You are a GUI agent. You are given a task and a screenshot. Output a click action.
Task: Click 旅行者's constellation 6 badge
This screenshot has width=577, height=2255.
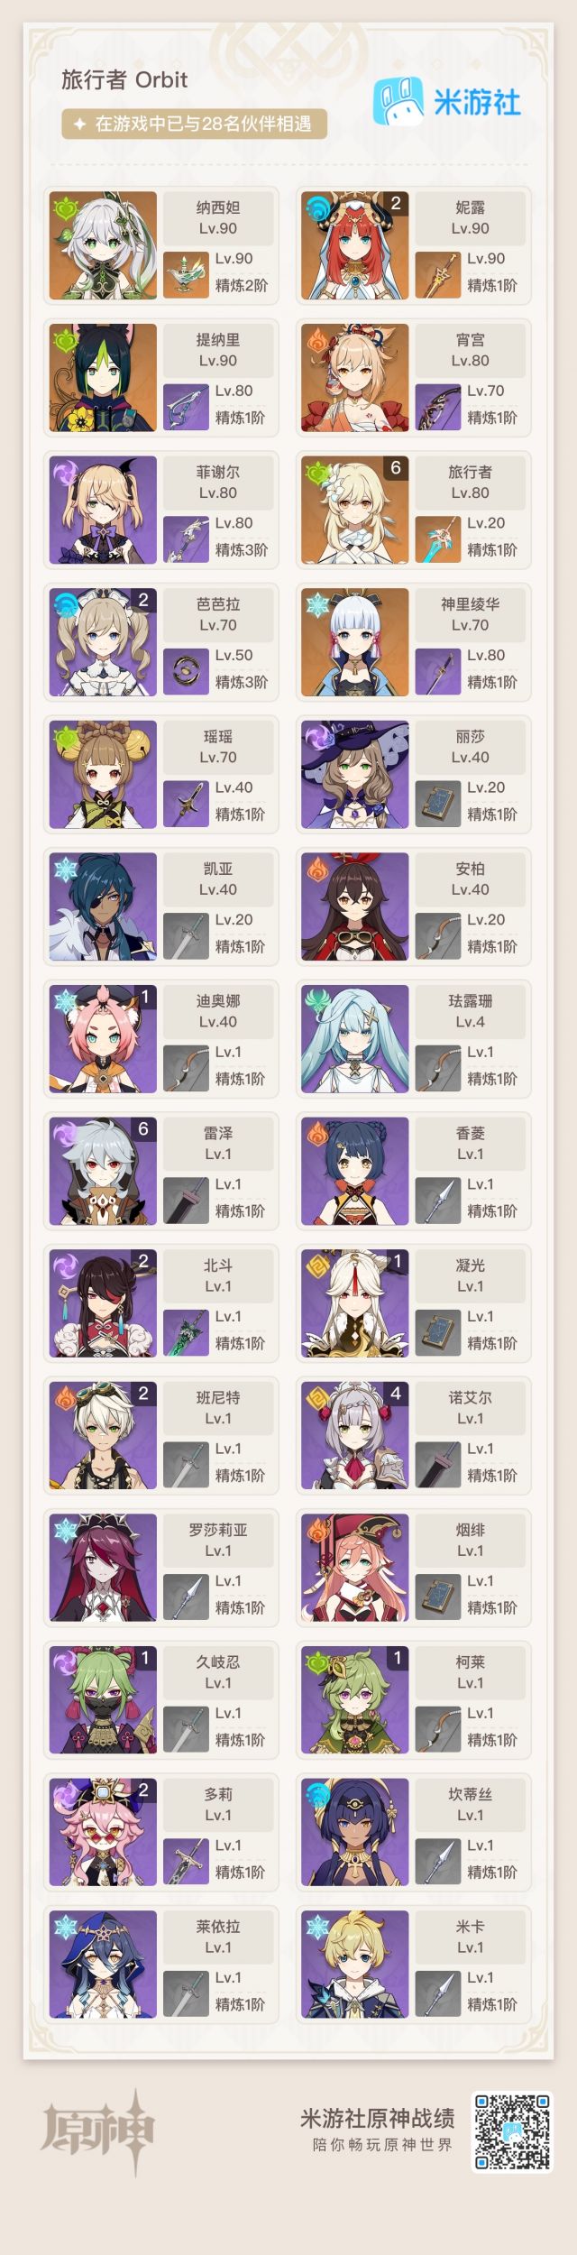[396, 468]
